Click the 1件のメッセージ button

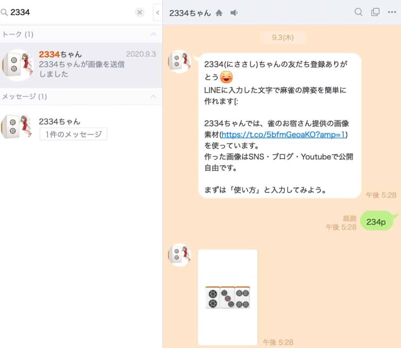(73, 134)
